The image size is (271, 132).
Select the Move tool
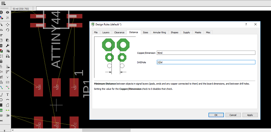tap(7, 25)
